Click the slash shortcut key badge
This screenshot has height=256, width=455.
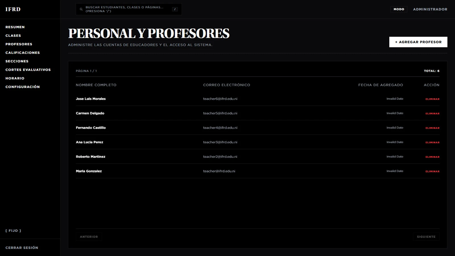coord(175,9)
